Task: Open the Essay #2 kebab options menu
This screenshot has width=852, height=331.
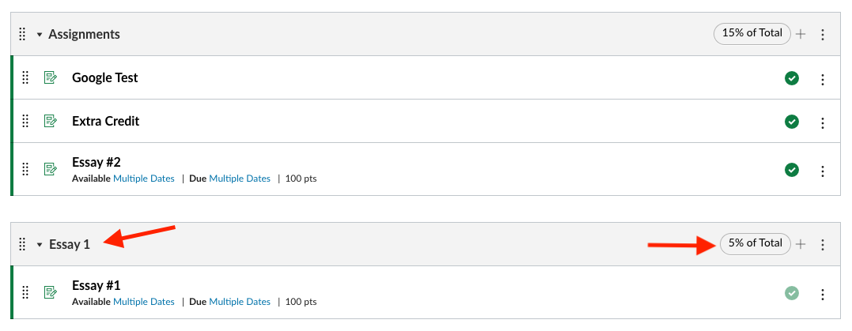Action: coord(823,171)
